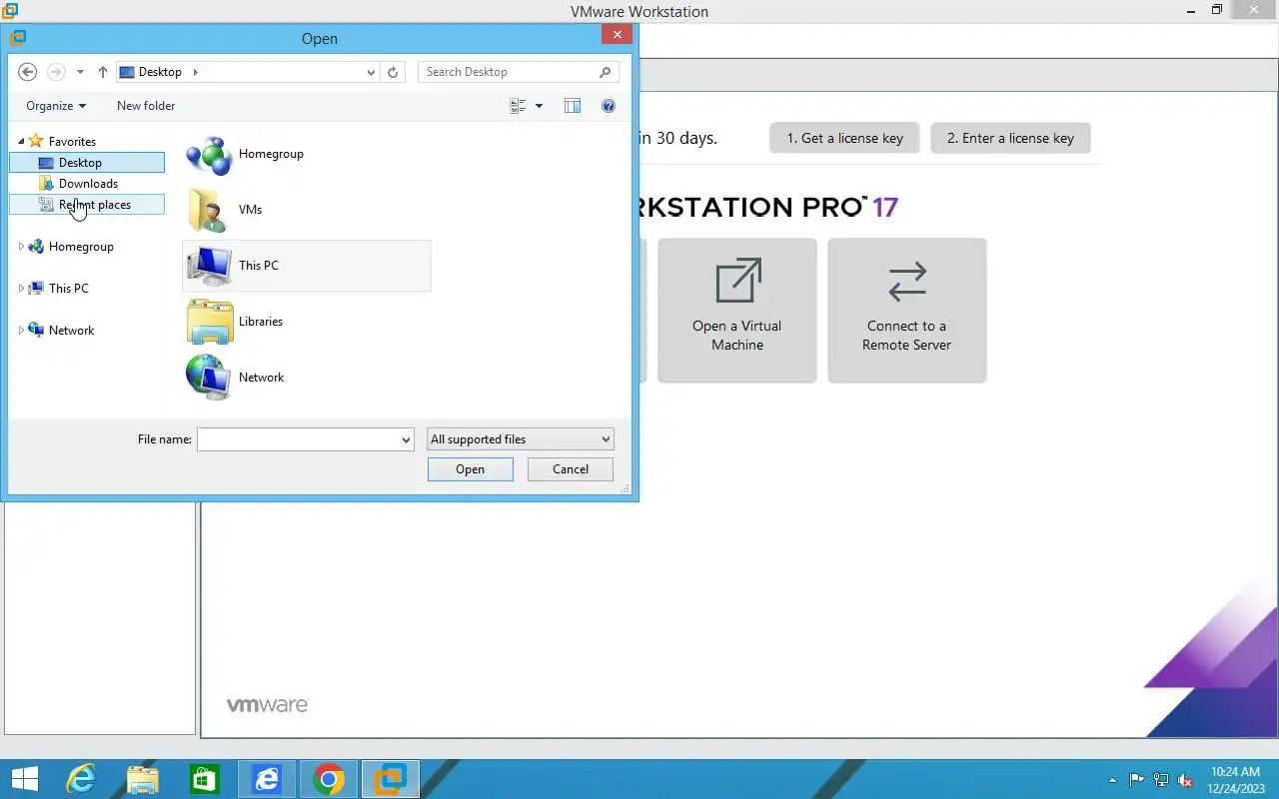Click the magnifier icon in search box
The height and width of the screenshot is (799, 1279).
(x=605, y=72)
